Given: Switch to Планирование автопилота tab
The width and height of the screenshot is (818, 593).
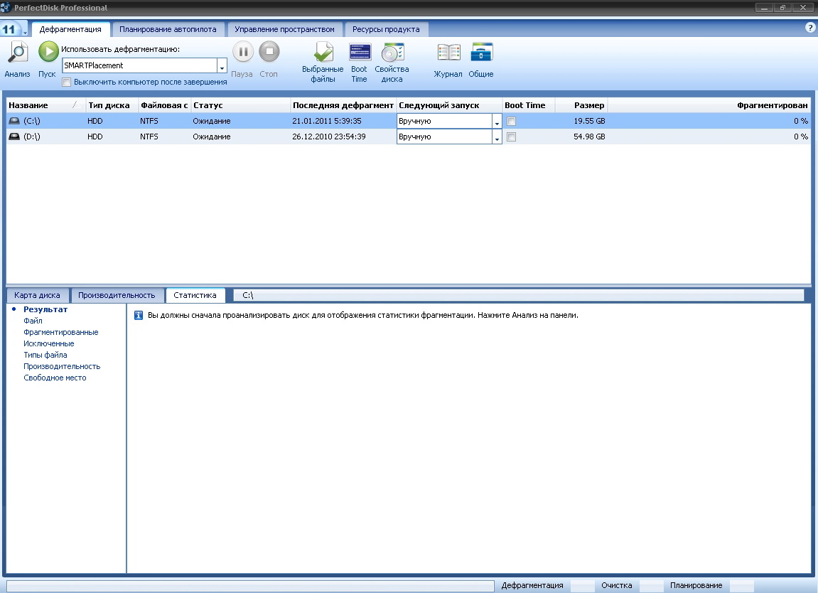Looking at the screenshot, I should point(168,29).
